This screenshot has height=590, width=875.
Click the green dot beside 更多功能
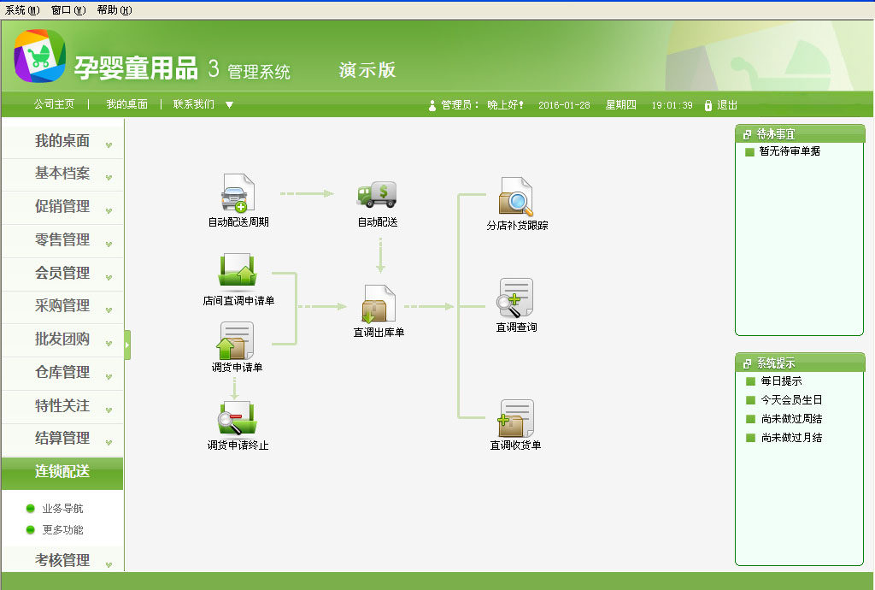[31, 529]
